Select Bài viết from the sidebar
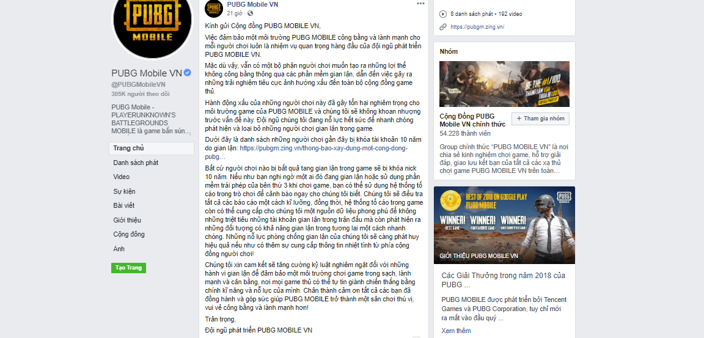 point(123,206)
